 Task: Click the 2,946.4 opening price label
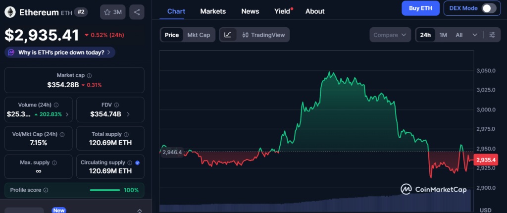(x=172, y=152)
